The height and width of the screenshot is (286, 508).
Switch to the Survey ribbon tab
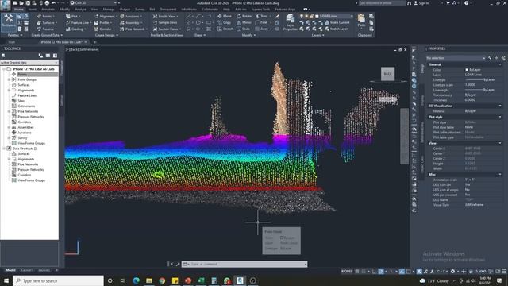140,10
